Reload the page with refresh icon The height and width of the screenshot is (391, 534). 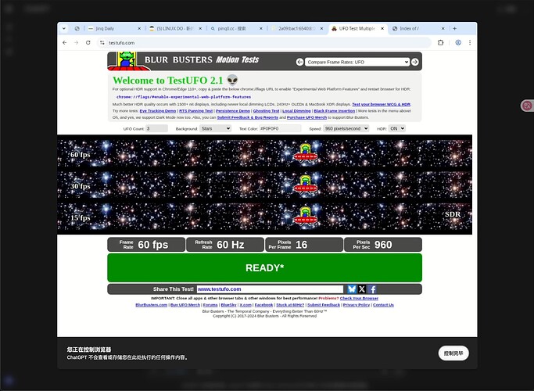click(88, 42)
